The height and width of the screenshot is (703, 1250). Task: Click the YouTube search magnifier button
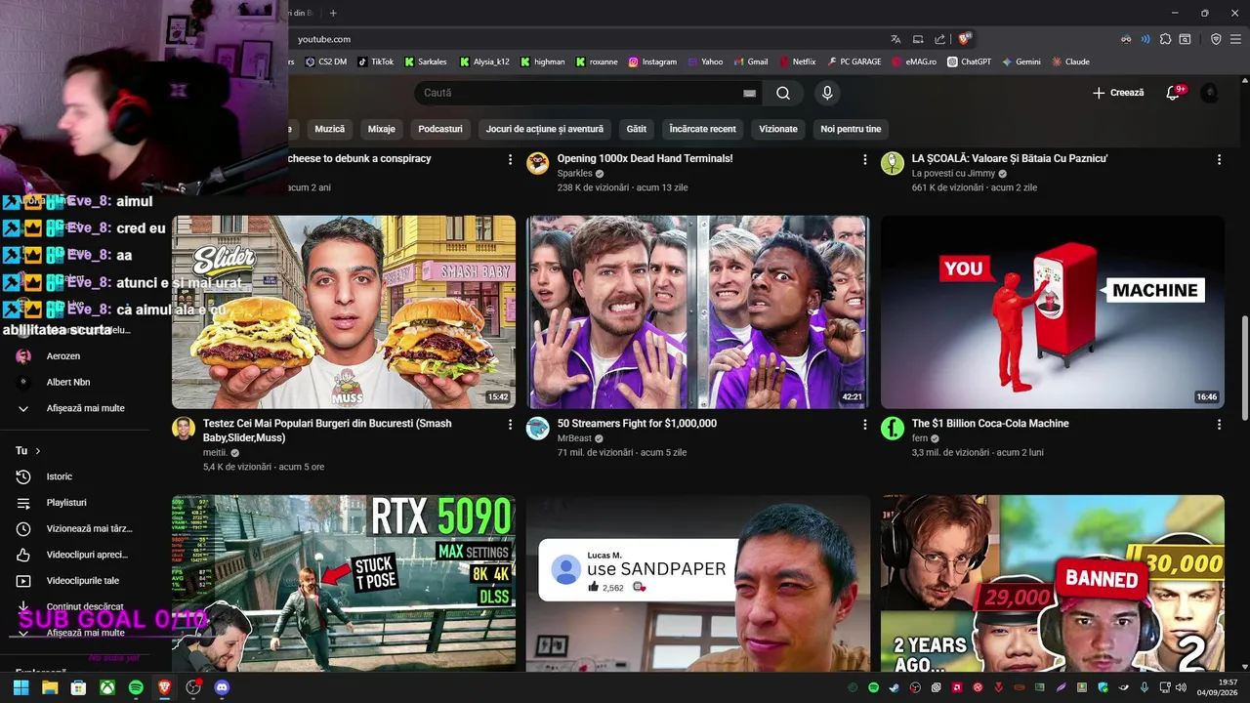click(783, 93)
